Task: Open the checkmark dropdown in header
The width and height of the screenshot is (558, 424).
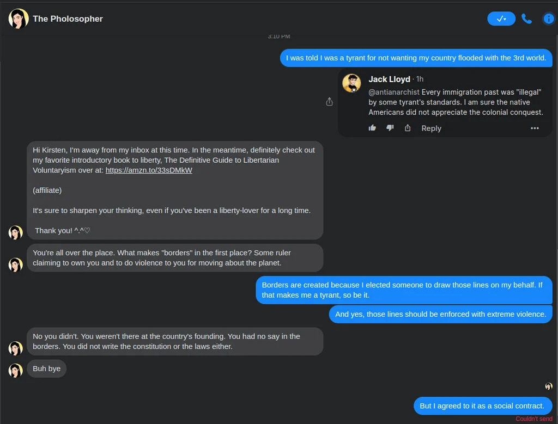Action: coord(501,19)
